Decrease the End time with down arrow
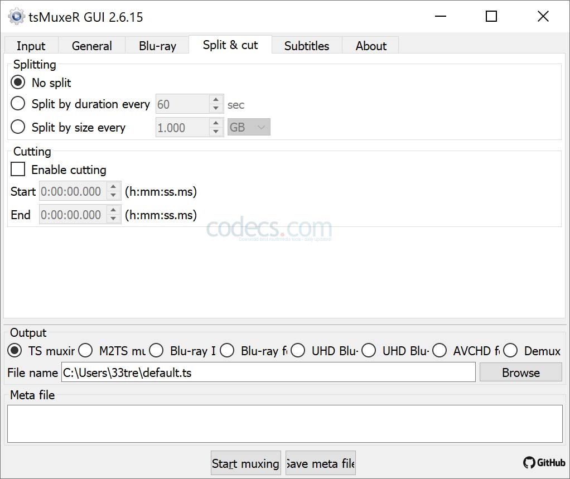The width and height of the screenshot is (570, 479). pyautogui.click(x=113, y=219)
